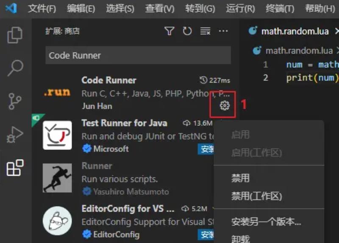This screenshot has width=339, height=243.
Task: Click 扩展: 商店 panel title
Action: [62, 31]
